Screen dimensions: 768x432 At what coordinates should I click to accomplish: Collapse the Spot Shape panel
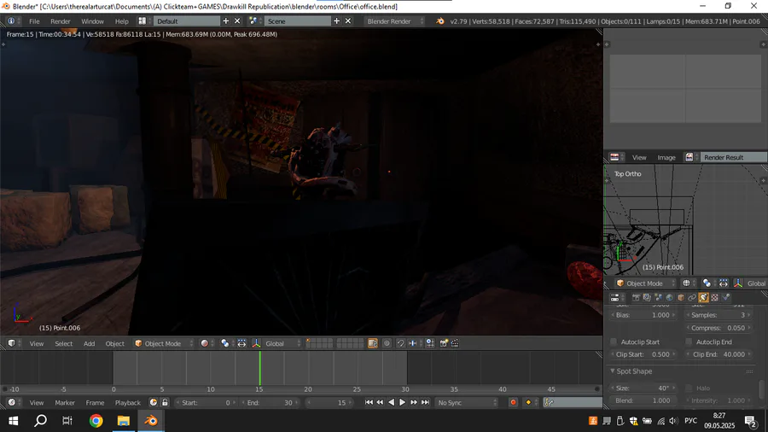[613, 371]
